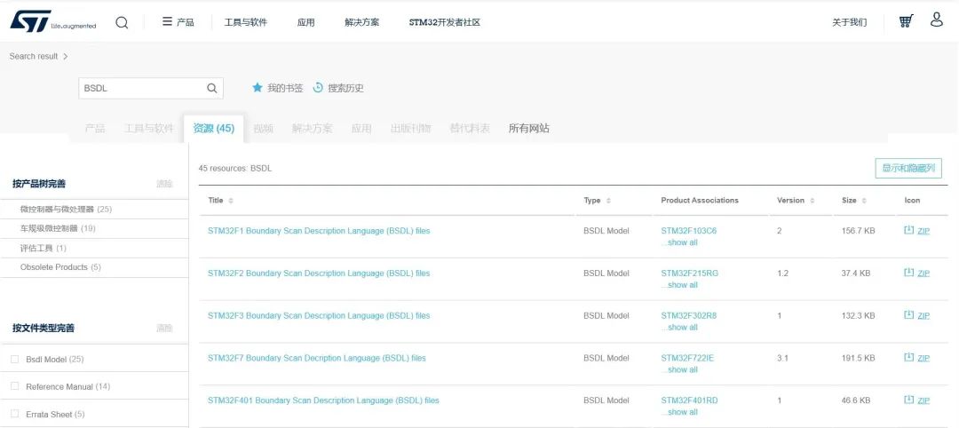Select the 所有网站 tab
959x428 pixels.
529,129
